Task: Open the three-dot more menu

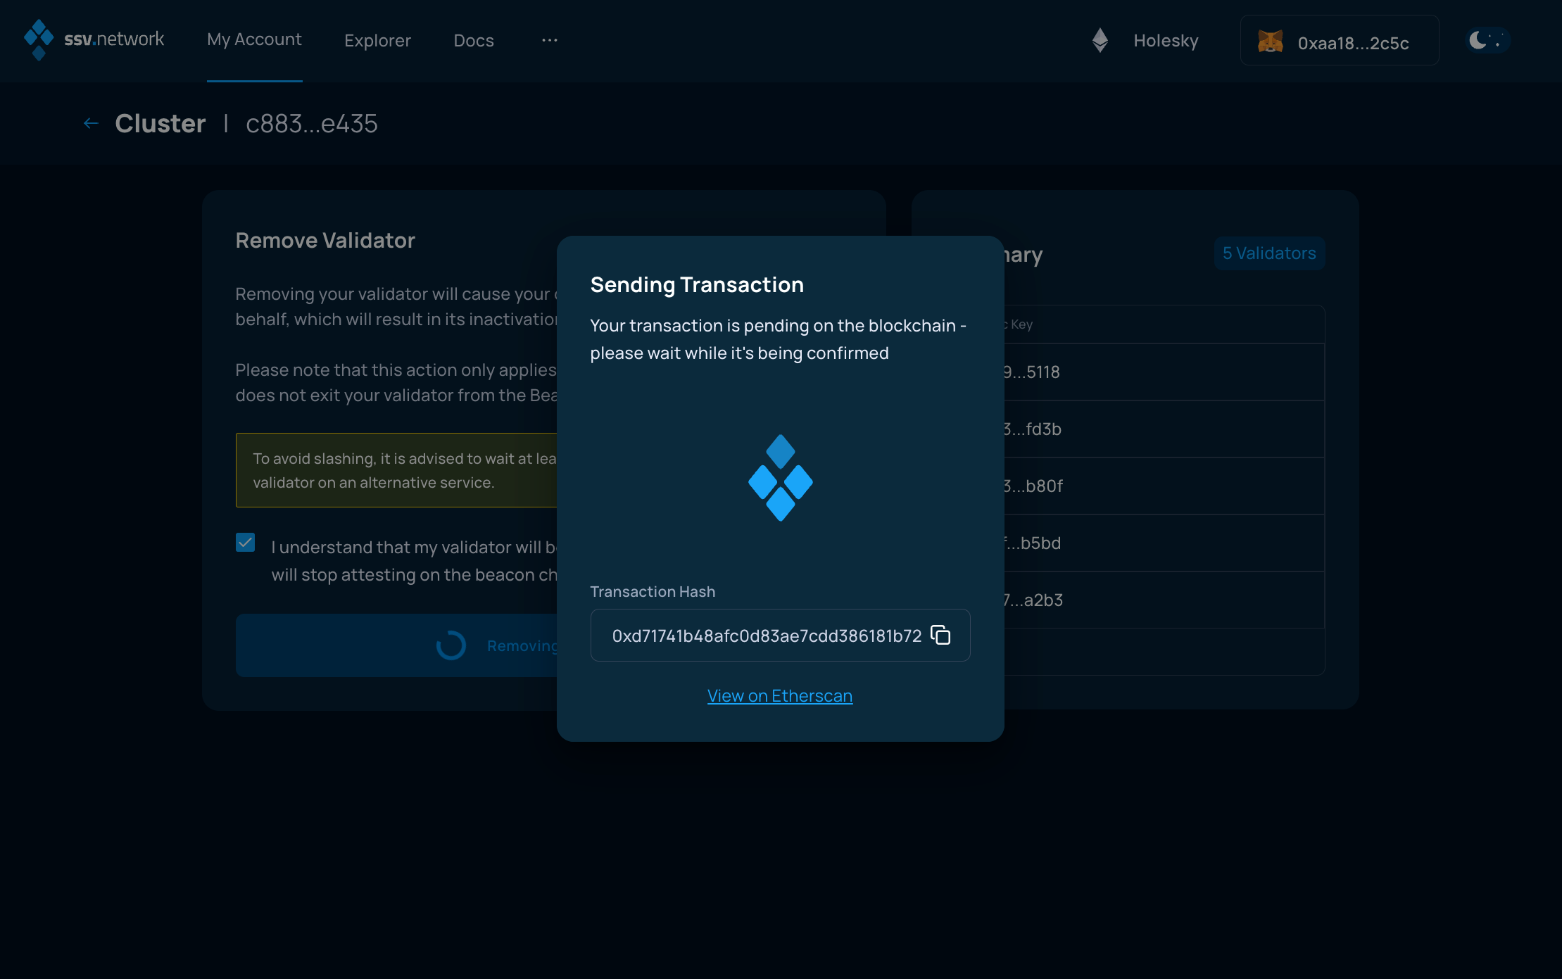Action: (550, 40)
